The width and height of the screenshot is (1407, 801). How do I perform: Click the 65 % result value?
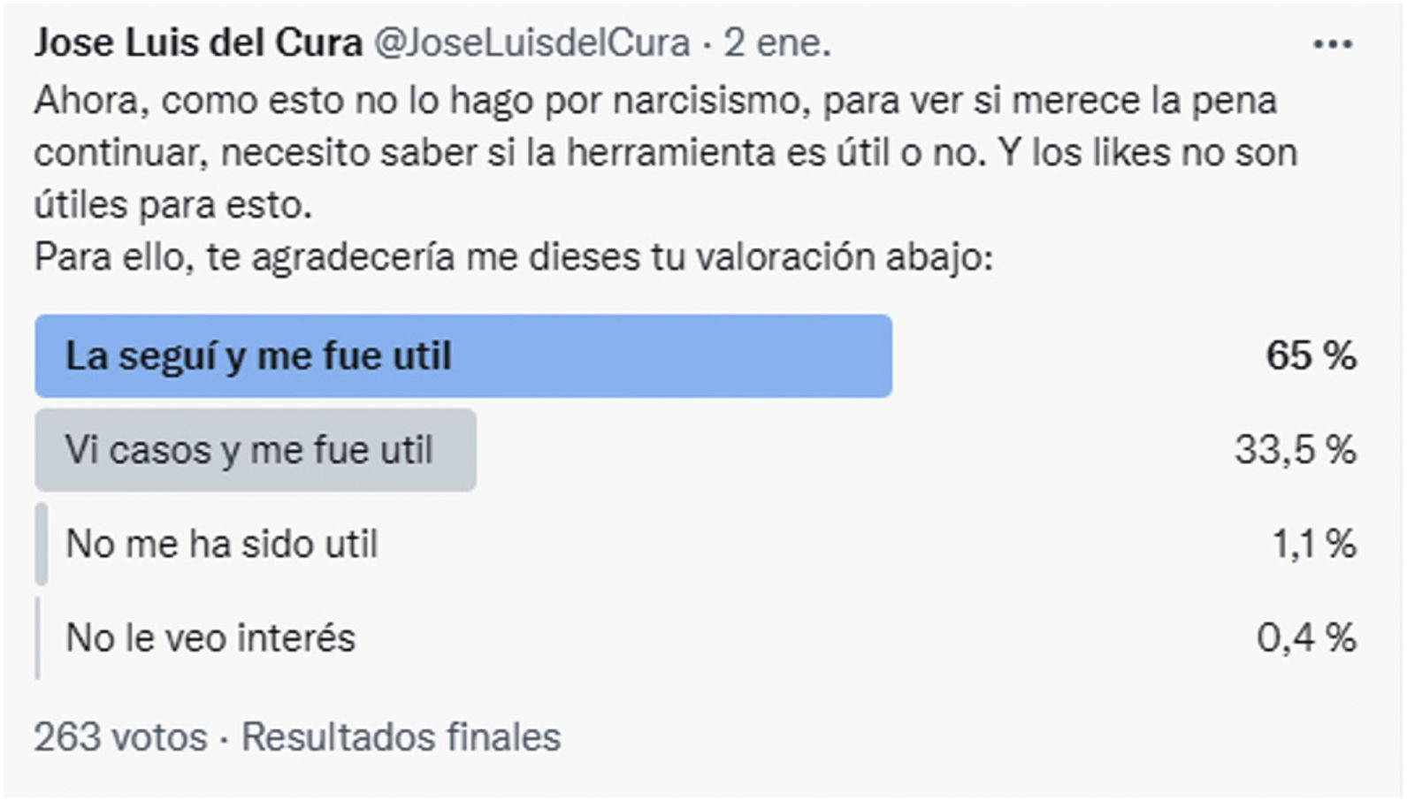pyautogui.click(x=1310, y=356)
